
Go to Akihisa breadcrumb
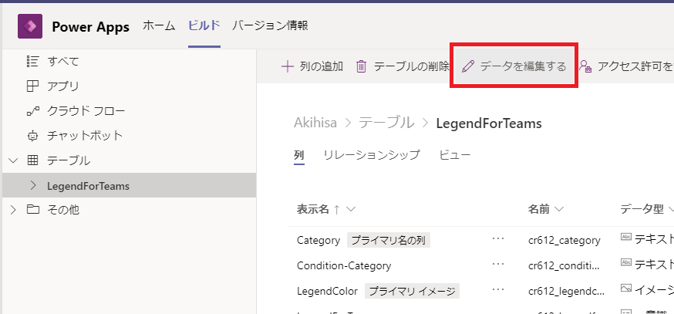(x=315, y=123)
